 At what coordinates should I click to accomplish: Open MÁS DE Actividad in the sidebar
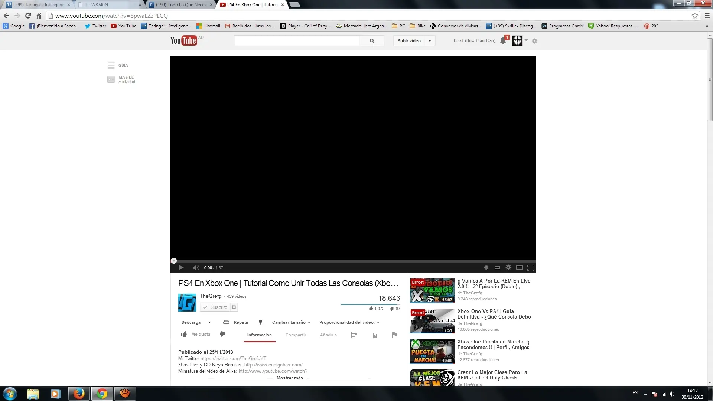point(121,79)
